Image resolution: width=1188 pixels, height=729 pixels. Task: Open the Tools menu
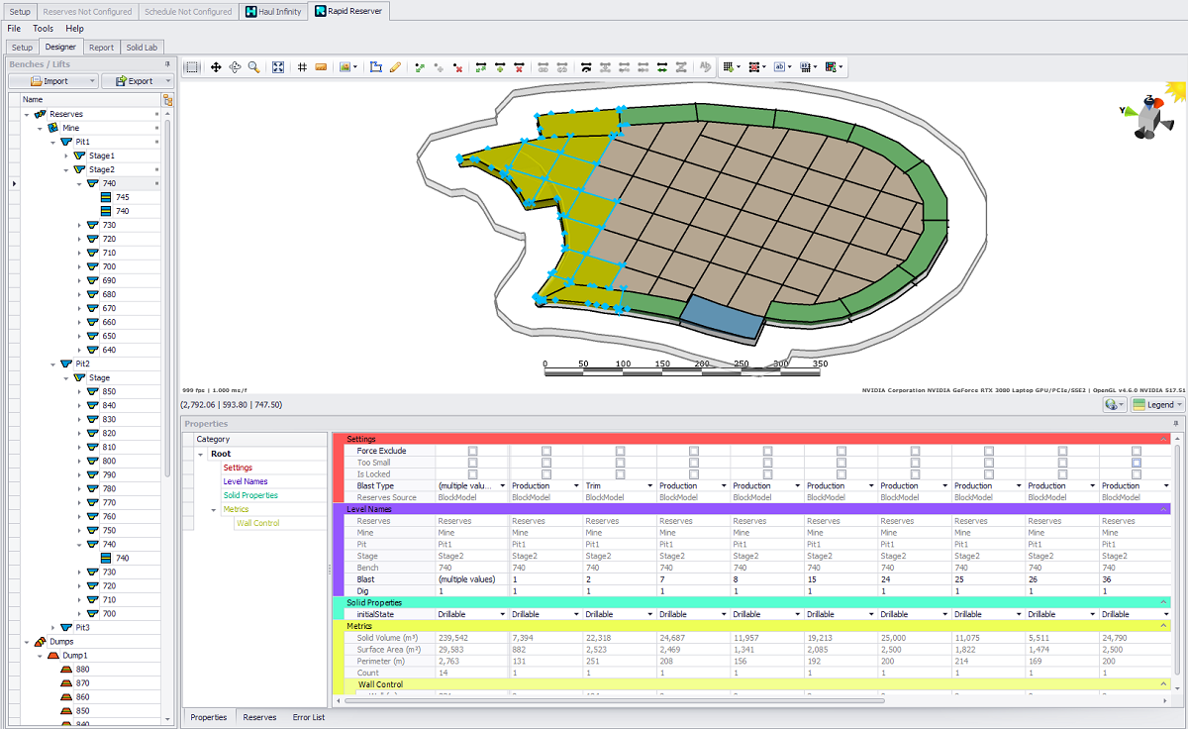43,29
